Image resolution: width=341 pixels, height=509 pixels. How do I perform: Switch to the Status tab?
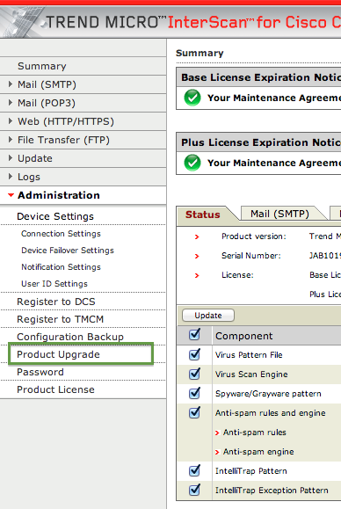202,215
